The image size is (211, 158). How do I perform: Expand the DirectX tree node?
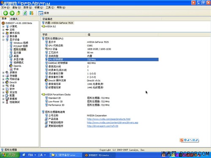point(3,83)
